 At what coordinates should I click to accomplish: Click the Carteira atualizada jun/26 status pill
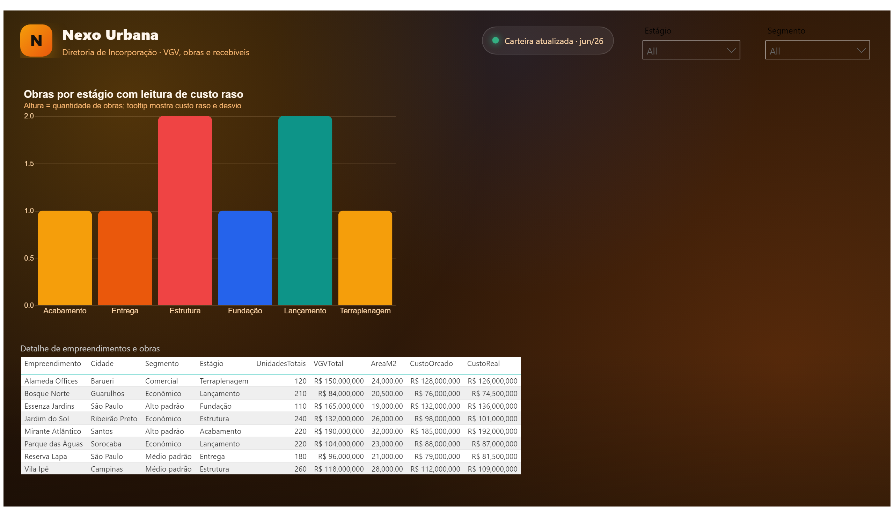point(547,41)
